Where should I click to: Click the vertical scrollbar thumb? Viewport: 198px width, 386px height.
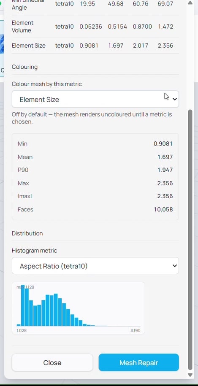[x=190, y=240]
